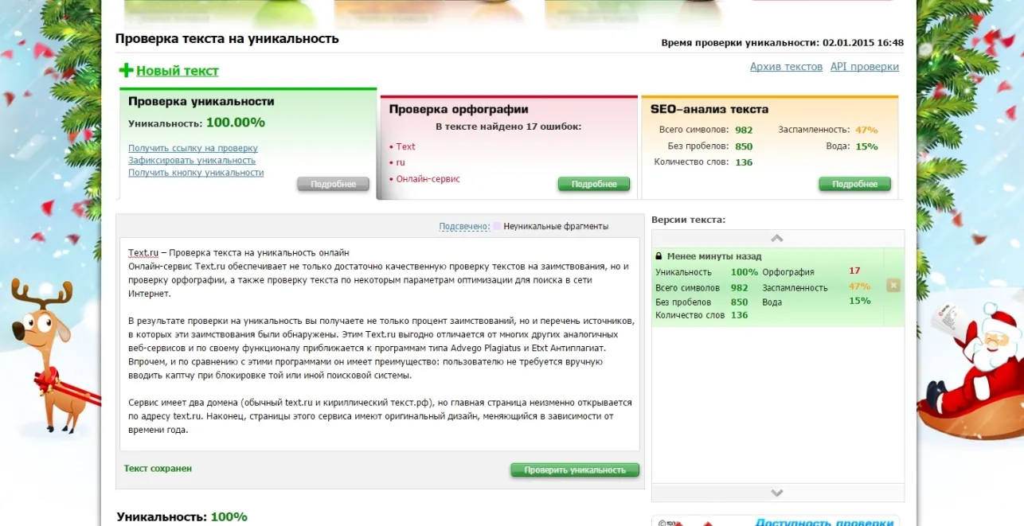Open the Новый текст link
Screen dimensions: 1024x526
click(x=178, y=71)
